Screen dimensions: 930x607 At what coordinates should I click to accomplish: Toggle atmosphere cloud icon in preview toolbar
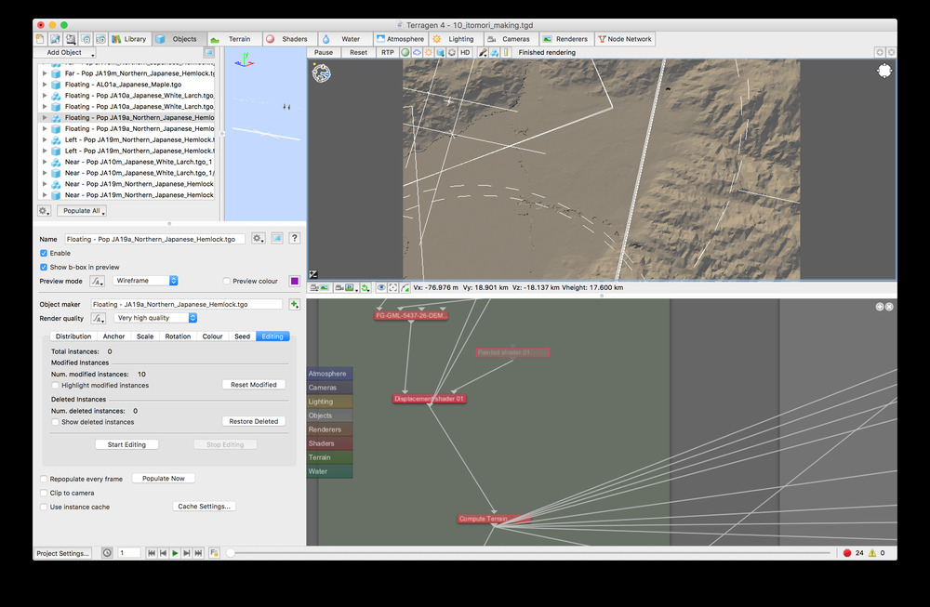[x=417, y=52]
